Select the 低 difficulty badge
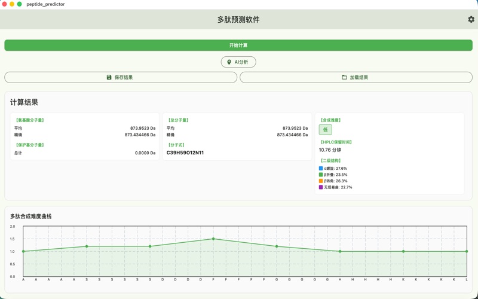Viewport: 478px width, 299px height. (325, 130)
